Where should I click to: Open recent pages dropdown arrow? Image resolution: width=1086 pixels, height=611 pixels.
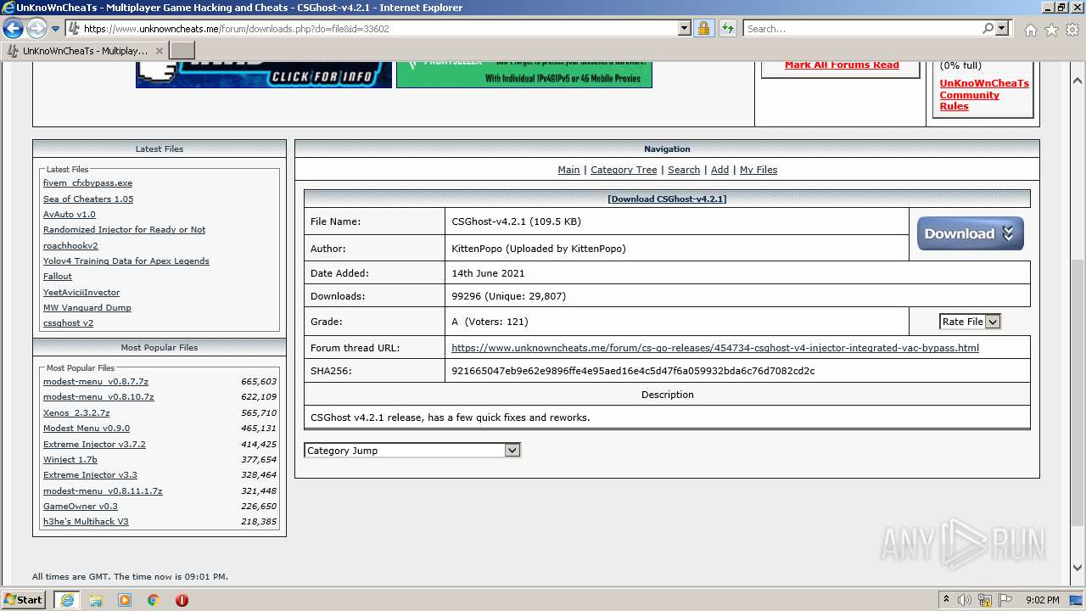pos(56,29)
